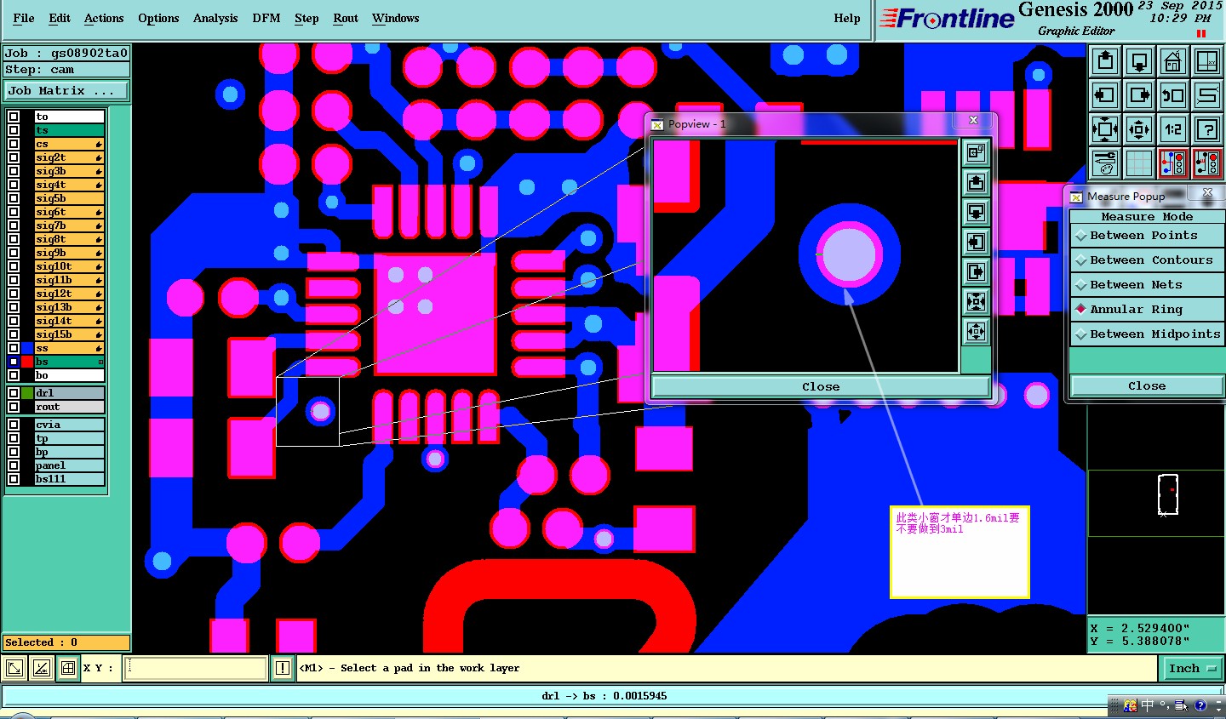The width and height of the screenshot is (1226, 719).
Task: Click the previous view undo-zoom icon
Action: click(1173, 95)
